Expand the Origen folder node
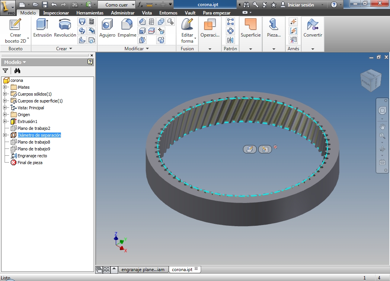Screen dimensions: 390x281 pos(5,115)
